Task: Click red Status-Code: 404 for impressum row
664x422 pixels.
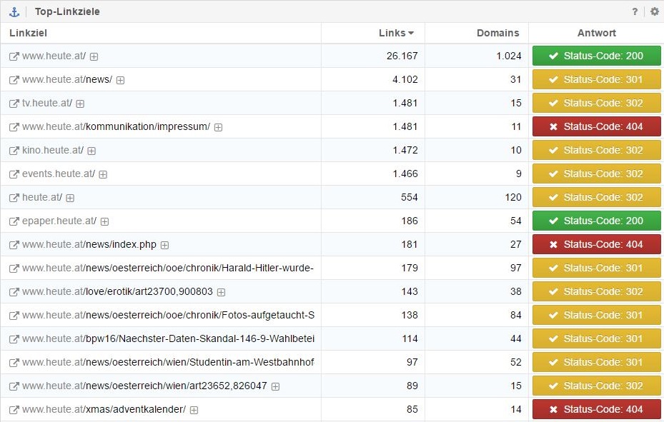Action: pyautogui.click(x=596, y=126)
